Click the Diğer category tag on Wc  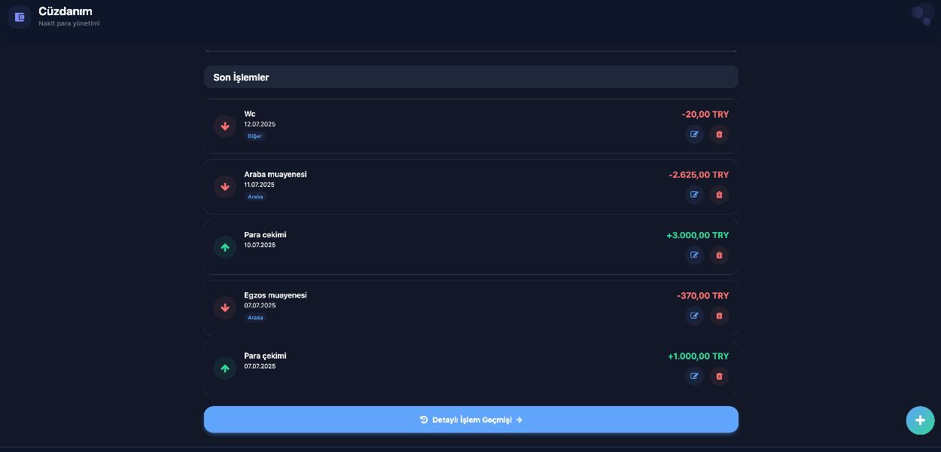[x=255, y=136]
